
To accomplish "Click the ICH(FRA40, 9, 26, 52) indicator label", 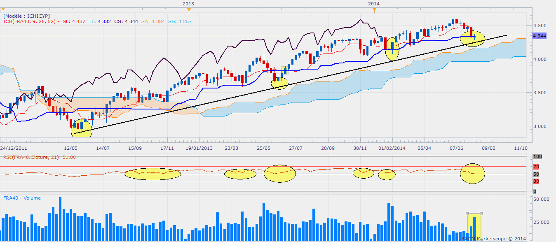I will [x=31, y=21].
